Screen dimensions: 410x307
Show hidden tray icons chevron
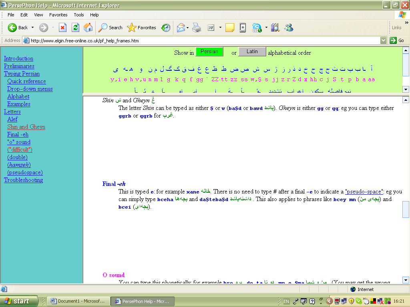pos(330,301)
